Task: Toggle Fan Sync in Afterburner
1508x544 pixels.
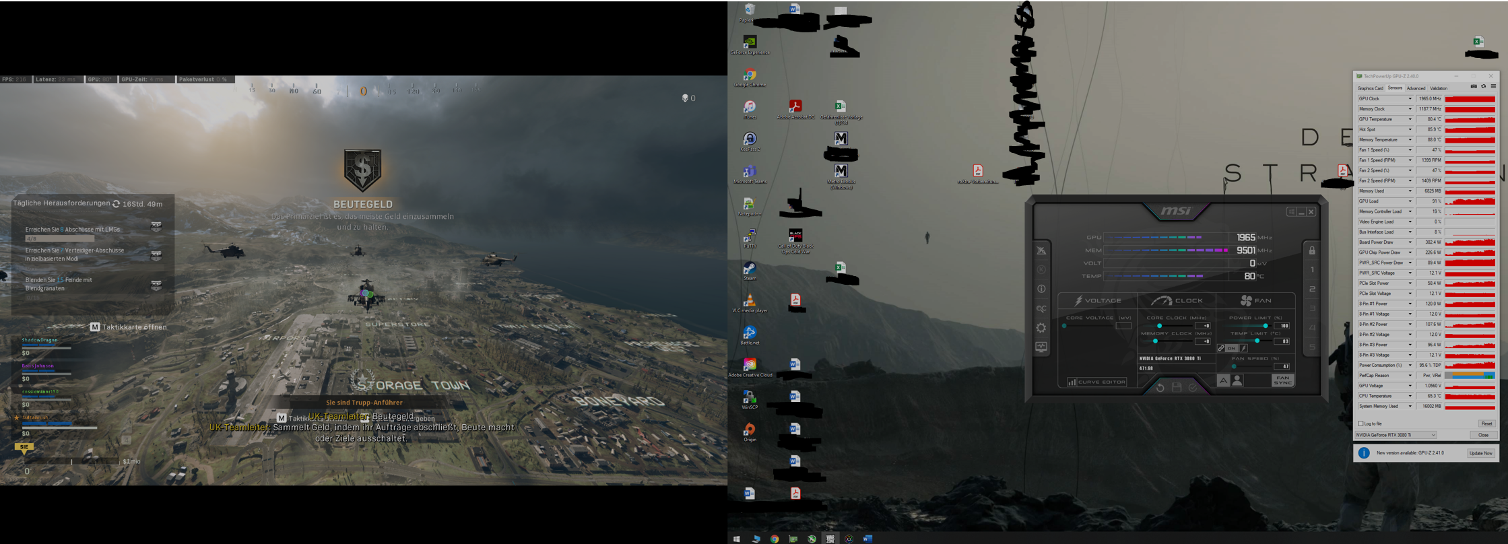Action: (x=1283, y=380)
